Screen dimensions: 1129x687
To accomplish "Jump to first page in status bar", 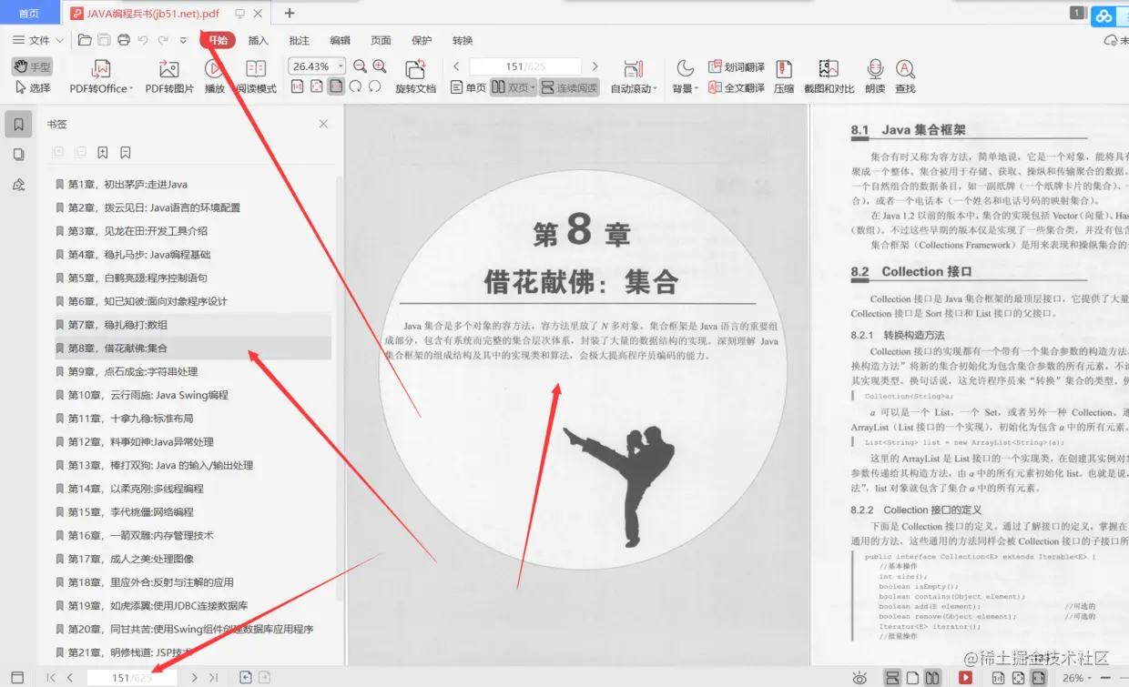I will click(x=51, y=678).
